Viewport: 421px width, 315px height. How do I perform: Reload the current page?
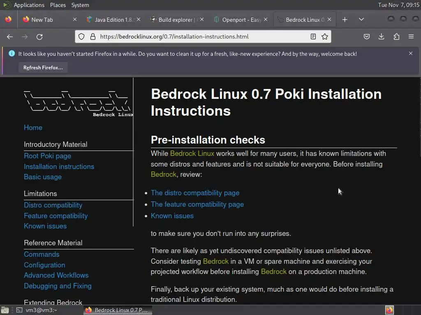tap(39, 37)
